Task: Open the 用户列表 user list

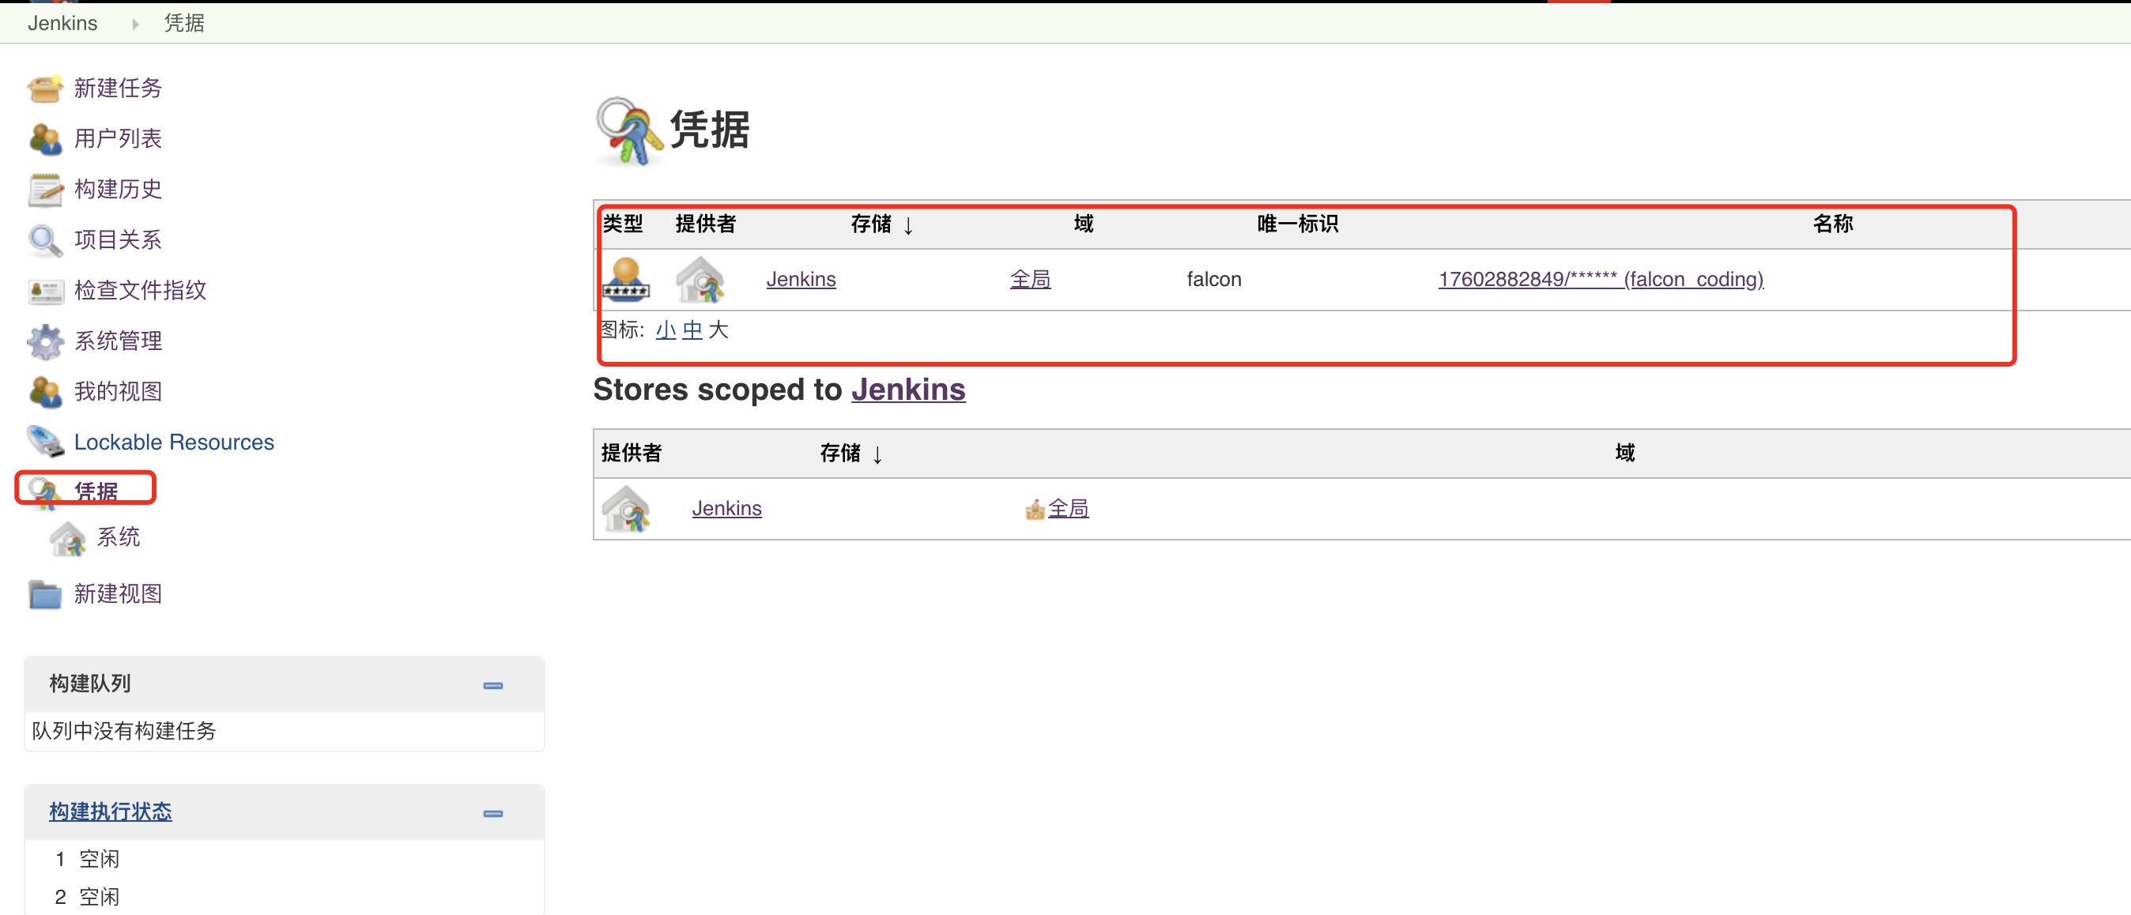Action: (x=118, y=139)
